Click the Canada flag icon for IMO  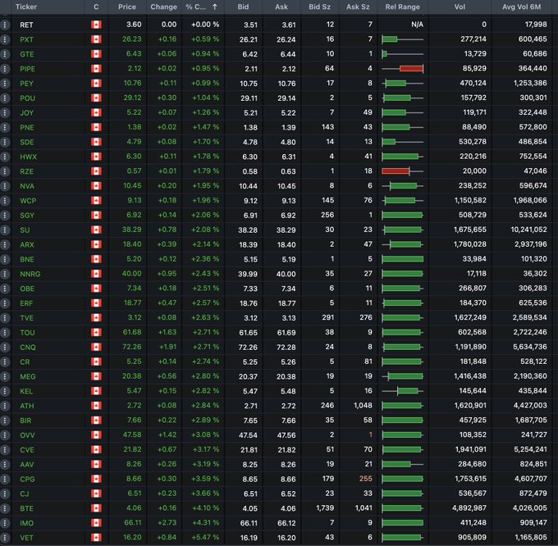[96, 522]
